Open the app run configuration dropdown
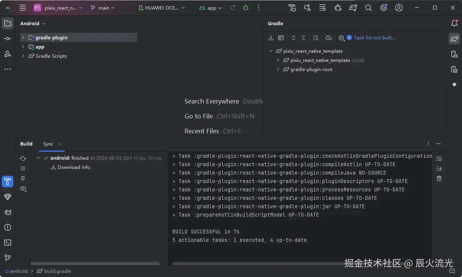The image size is (462, 277). 211,8
